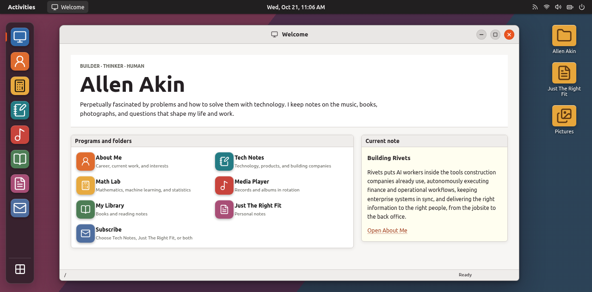The height and width of the screenshot is (292, 592).
Task: Click the Just The Right Fit icon in Programs list
Action: pos(224,209)
